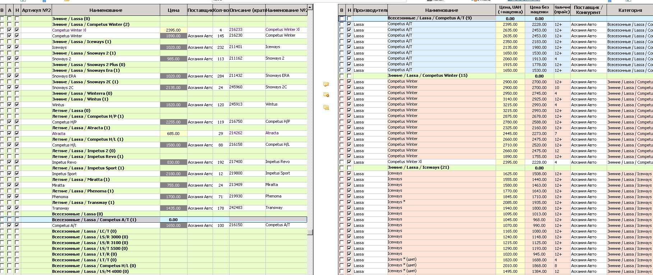Toggle the H checkbox for the Iceways row
653x275 pixels.
tap(17, 47)
